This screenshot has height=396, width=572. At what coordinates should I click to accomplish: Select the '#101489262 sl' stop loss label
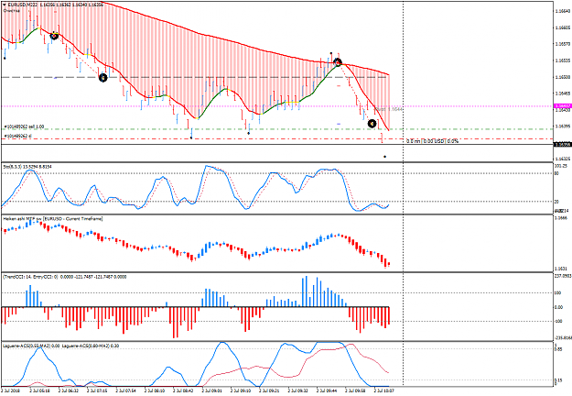pos(17,136)
